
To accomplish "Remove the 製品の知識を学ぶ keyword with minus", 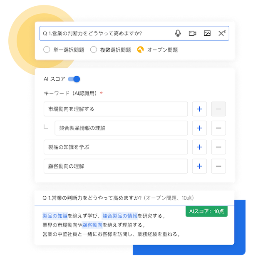I will click(x=218, y=147).
